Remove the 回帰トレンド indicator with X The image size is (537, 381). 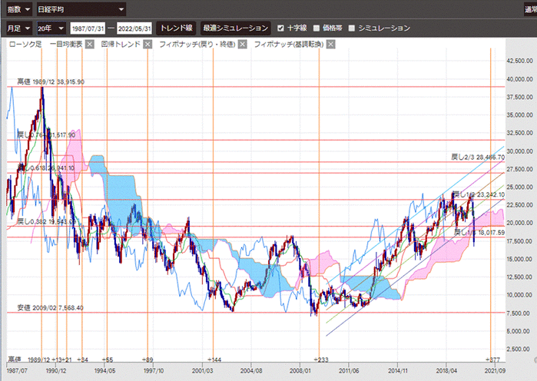pos(148,44)
